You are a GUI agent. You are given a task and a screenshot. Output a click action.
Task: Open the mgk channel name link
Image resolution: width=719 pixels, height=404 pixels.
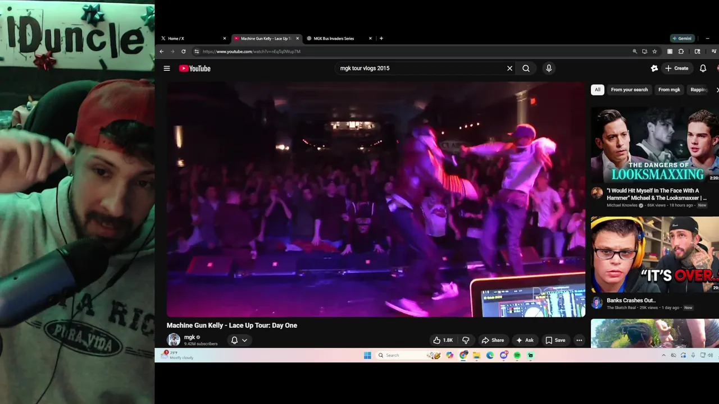tap(189, 337)
